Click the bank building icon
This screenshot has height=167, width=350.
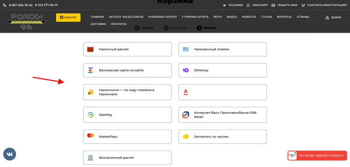tap(91, 158)
